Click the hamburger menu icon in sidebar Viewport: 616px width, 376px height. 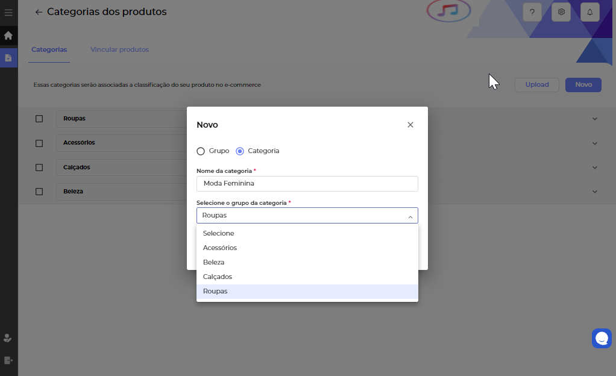pos(8,13)
